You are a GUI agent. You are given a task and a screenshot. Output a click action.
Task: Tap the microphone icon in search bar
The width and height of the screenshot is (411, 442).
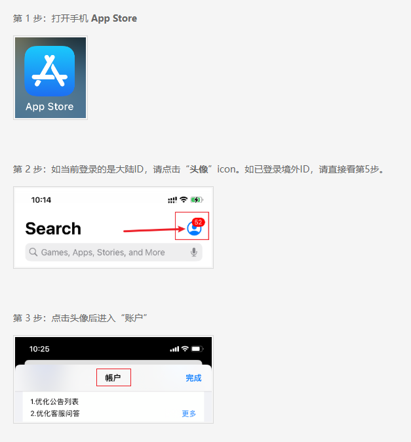(x=194, y=252)
